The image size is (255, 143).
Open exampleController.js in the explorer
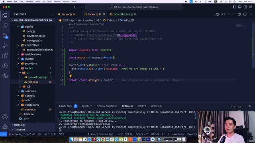pos(39,50)
